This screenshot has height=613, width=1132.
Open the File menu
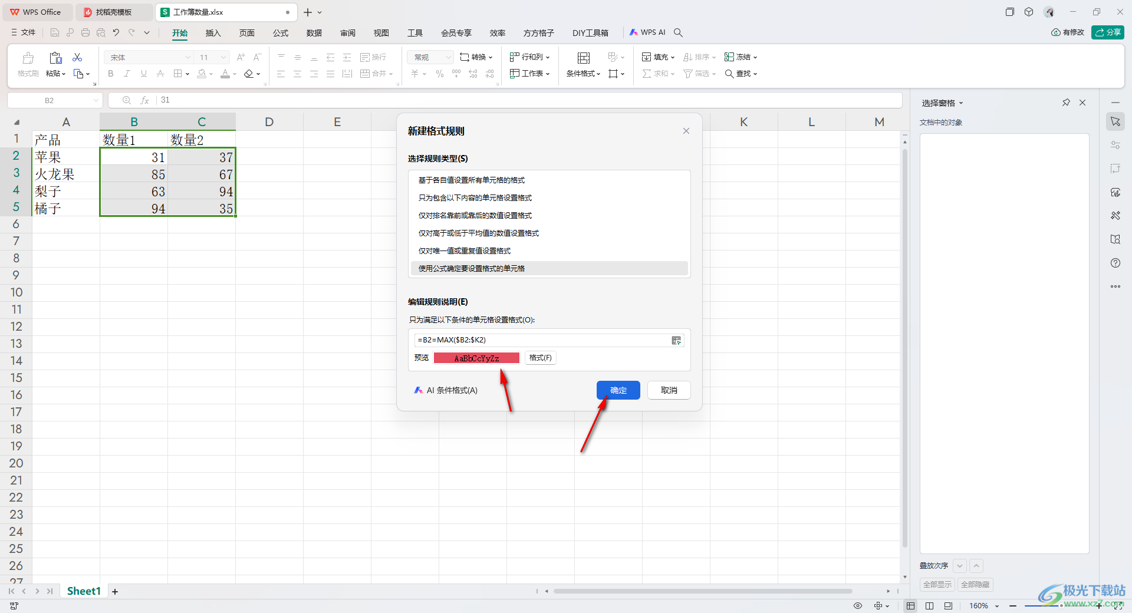pos(24,32)
